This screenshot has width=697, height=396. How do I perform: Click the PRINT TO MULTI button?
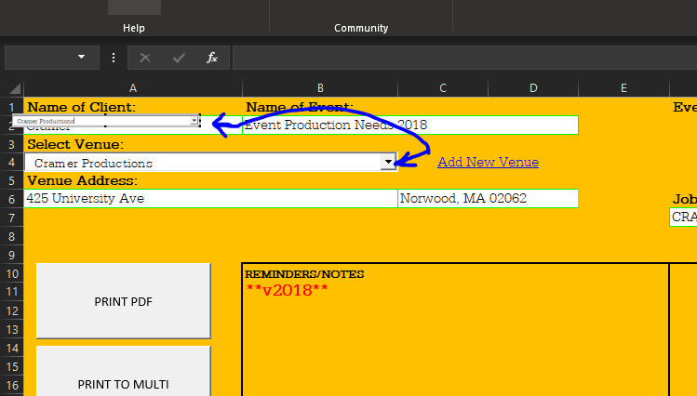click(124, 372)
